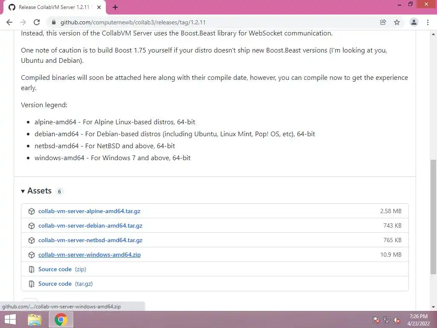Click the netbsd-amd64 legend bullet text

coord(105,146)
